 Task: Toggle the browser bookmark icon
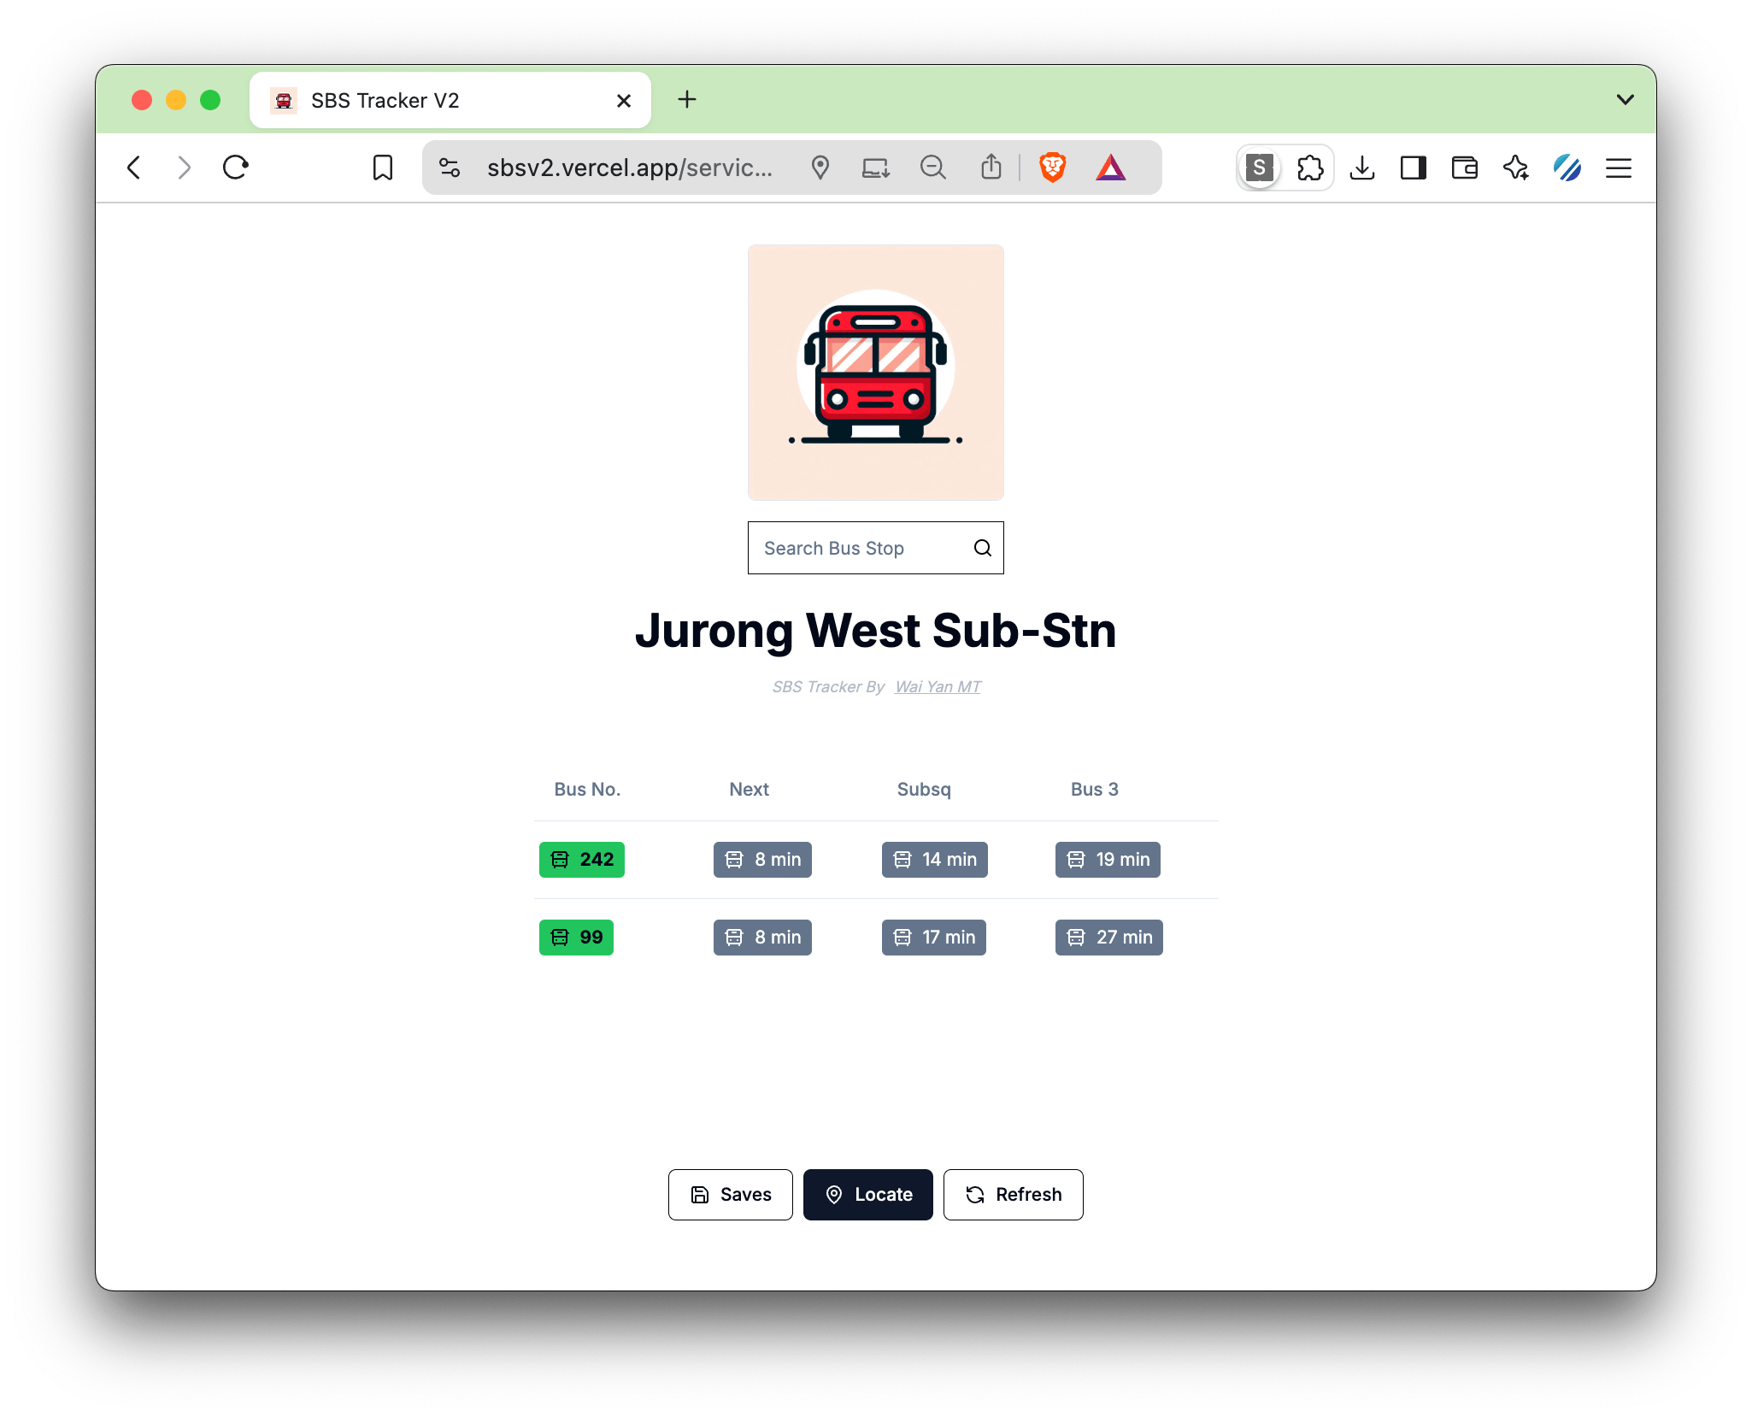(x=382, y=168)
